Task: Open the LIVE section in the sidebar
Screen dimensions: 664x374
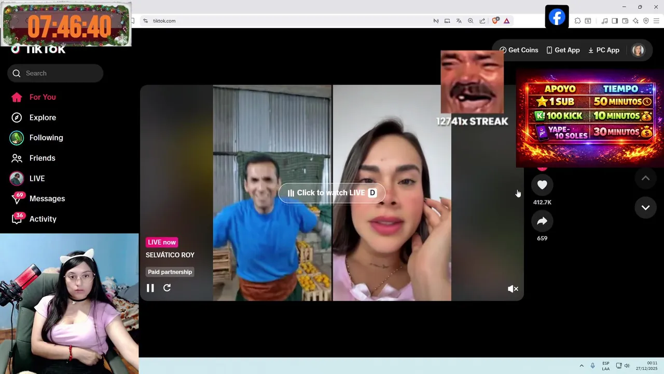Action: coord(28,178)
